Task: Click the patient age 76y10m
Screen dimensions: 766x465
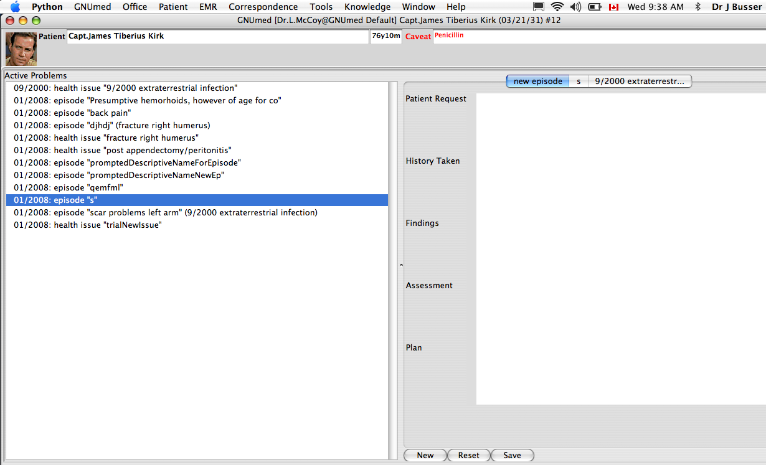Action: (386, 37)
